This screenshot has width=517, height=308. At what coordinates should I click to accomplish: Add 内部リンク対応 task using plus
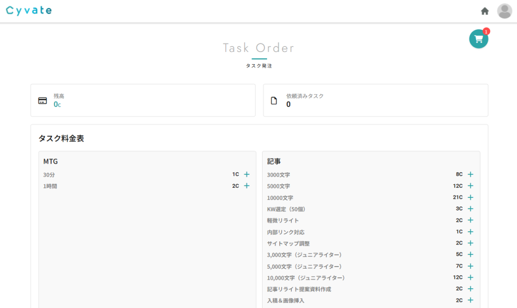(x=471, y=232)
